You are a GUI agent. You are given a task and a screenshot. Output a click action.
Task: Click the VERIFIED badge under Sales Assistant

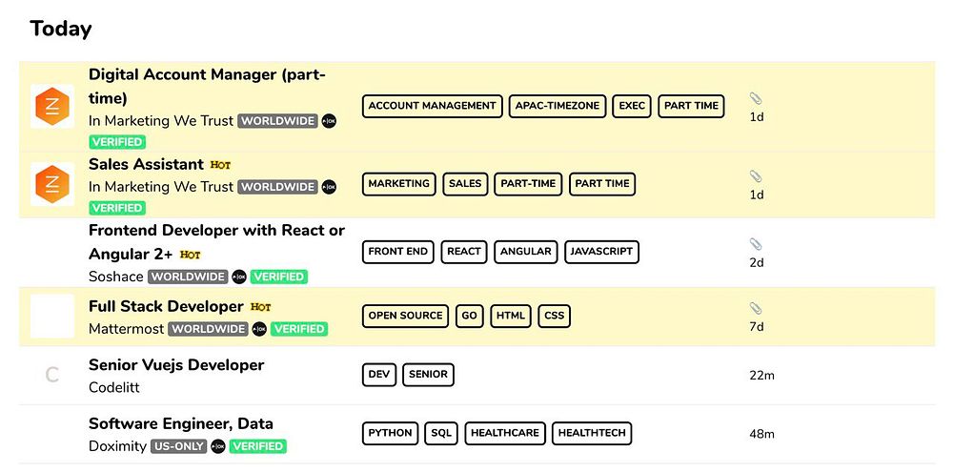(x=117, y=208)
